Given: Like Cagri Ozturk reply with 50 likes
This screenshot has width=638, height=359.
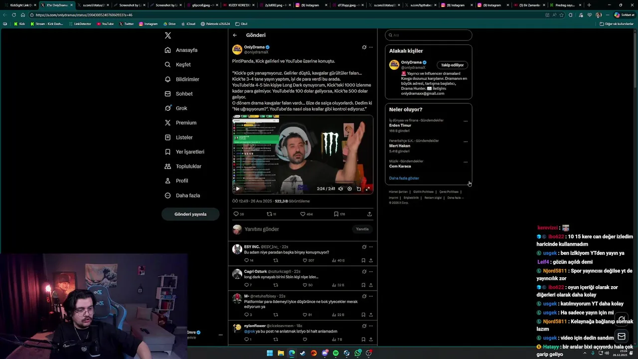Looking at the screenshot, I should 305,285.
